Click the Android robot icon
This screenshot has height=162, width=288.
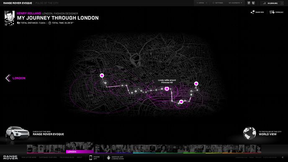pyautogui.click(x=108, y=157)
